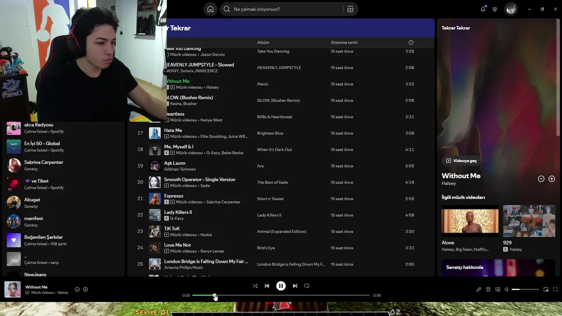Sort by Eklenme tarihi column header
562x316 pixels.
click(x=344, y=43)
